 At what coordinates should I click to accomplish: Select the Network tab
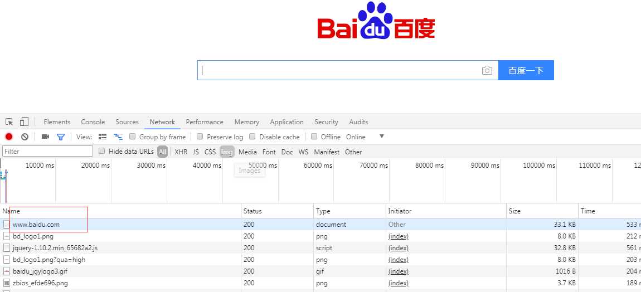[162, 122]
